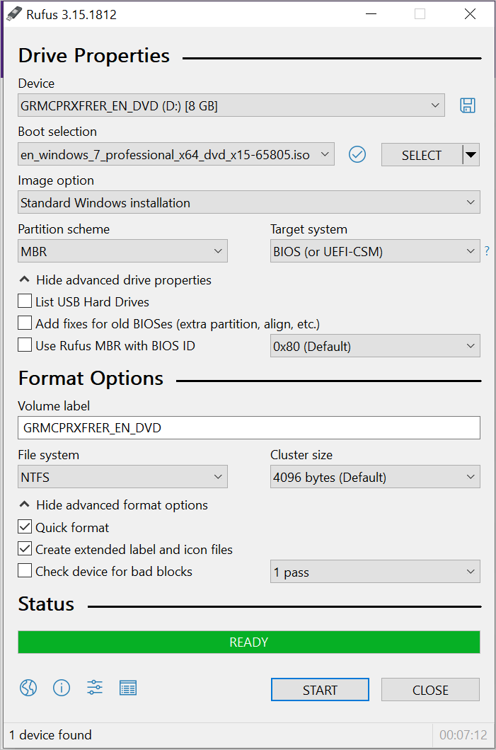Check Add fixes for old BIOSes
Image resolution: width=496 pixels, height=750 pixels.
[x=25, y=323]
